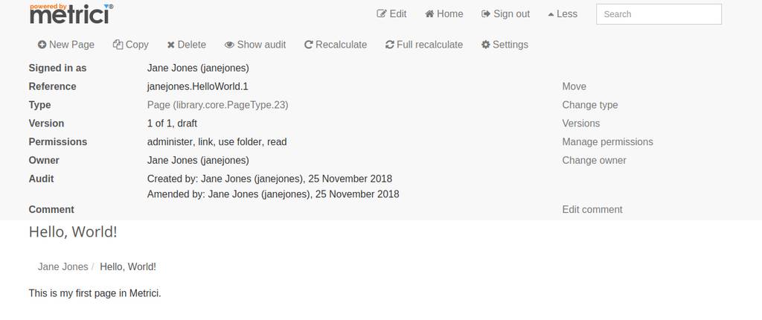Screen dimensions: 762x320
Task: Click the Full recalculate icon
Action: 389,45
